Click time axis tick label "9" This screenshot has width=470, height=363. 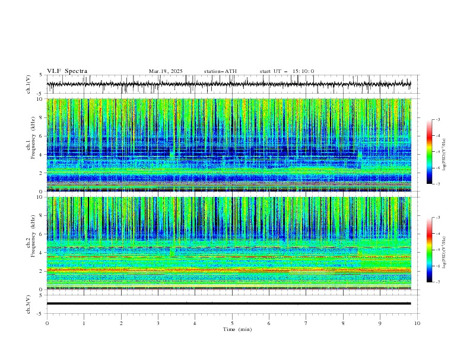pyautogui.click(x=380, y=323)
